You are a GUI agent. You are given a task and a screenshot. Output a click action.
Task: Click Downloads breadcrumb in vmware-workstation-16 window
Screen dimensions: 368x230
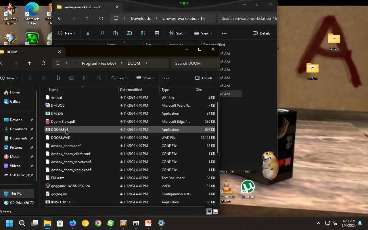141,18
